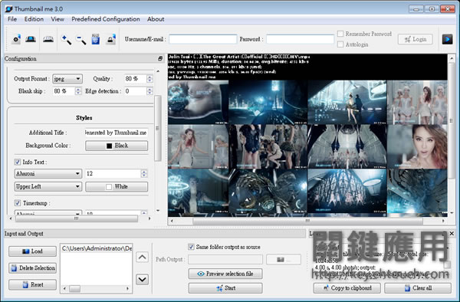Move selected file up with the up arrow
Viewport: 460px width, 302px height.
click(143, 257)
